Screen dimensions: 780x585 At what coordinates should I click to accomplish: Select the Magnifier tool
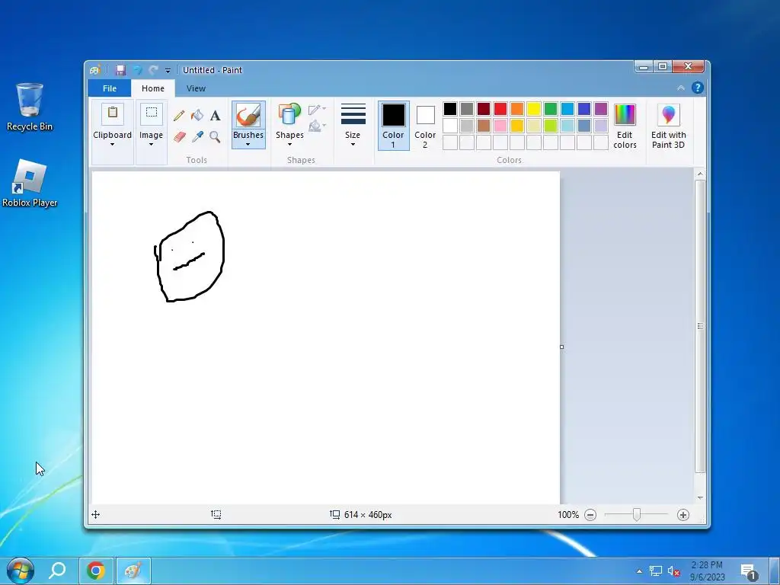tap(215, 136)
